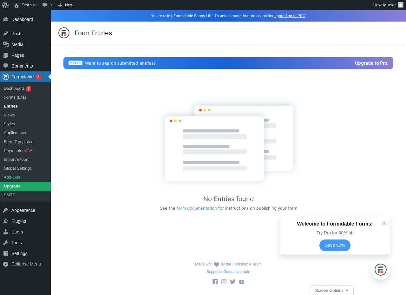Image resolution: width=406 pixels, height=295 pixels.
Task: Click the Save 60% button
Action: (x=335, y=245)
